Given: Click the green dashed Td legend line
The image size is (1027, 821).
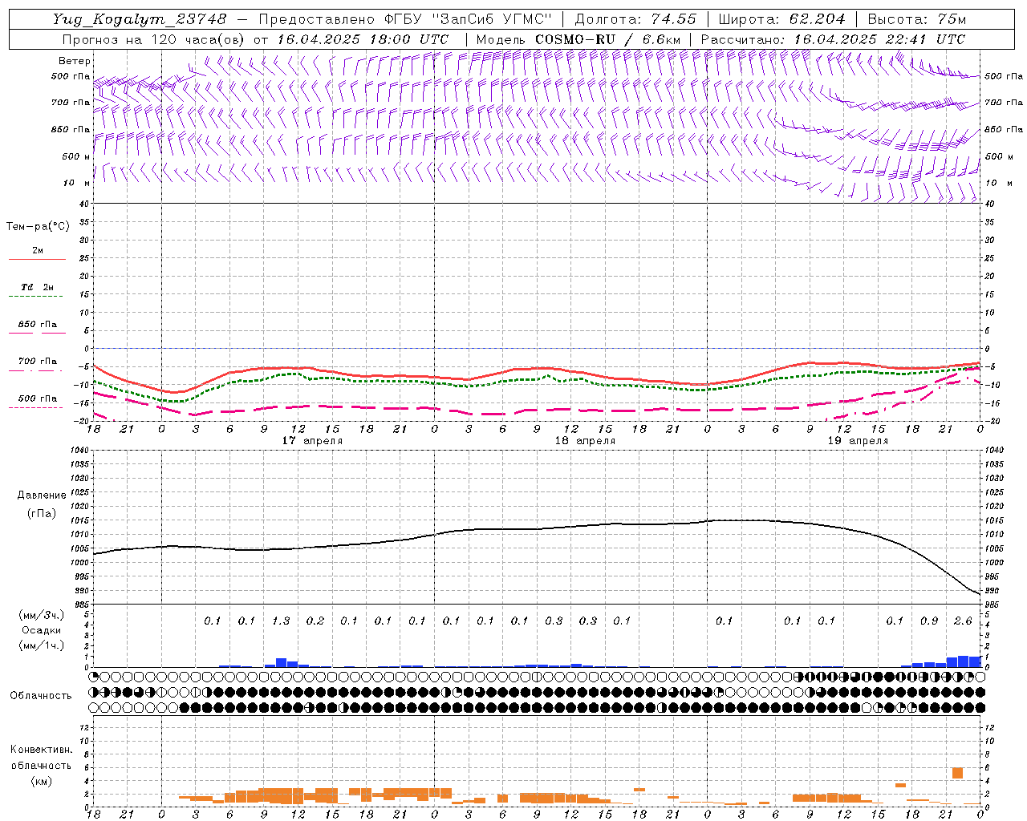Looking at the screenshot, I should click(35, 297).
